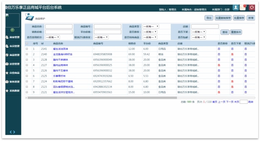Click the green back-arrow circle in sidebar
This screenshot has height=141, width=260.
click(x=12, y=30)
